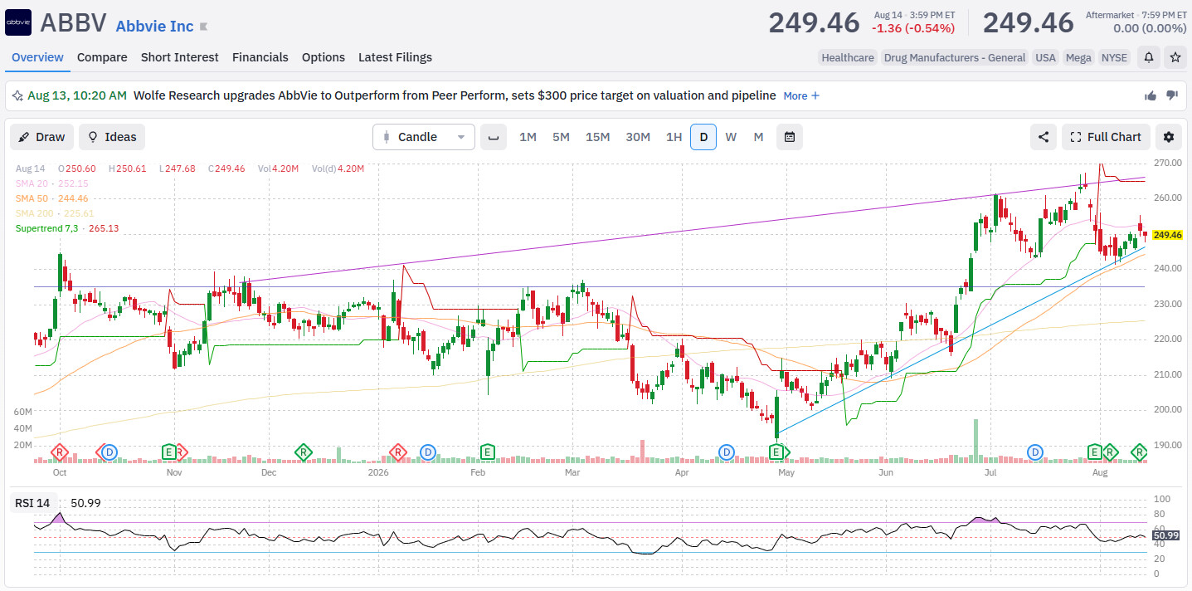This screenshot has width=1192, height=591.
Task: Click the SMA 20 indicator label
Action: (51, 183)
